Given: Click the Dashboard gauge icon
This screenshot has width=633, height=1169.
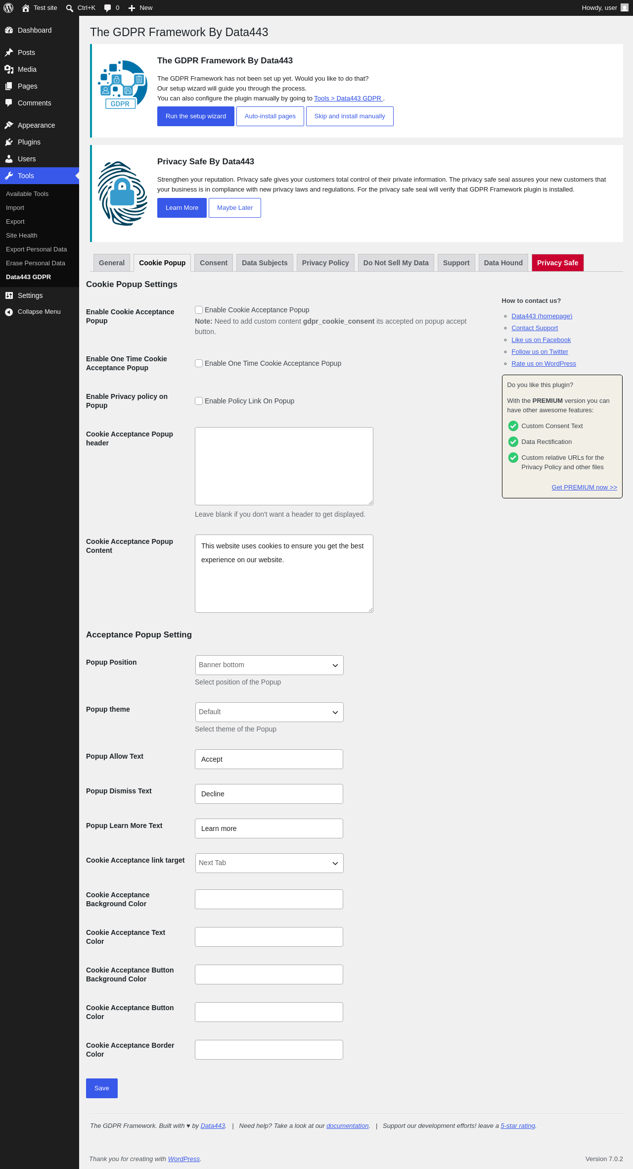Looking at the screenshot, I should (x=9, y=30).
